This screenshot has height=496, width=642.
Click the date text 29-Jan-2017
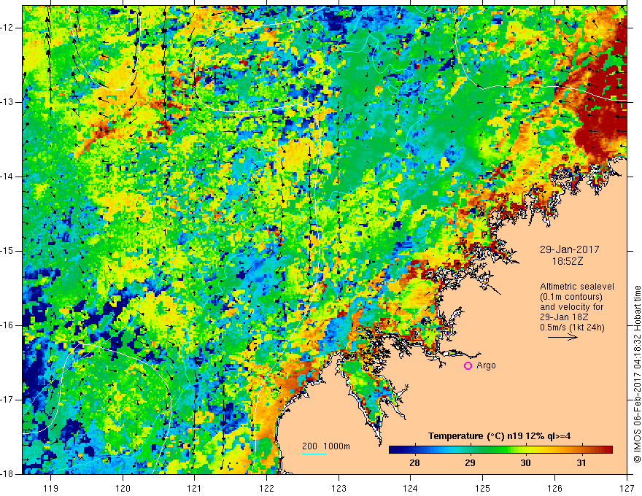coord(569,249)
